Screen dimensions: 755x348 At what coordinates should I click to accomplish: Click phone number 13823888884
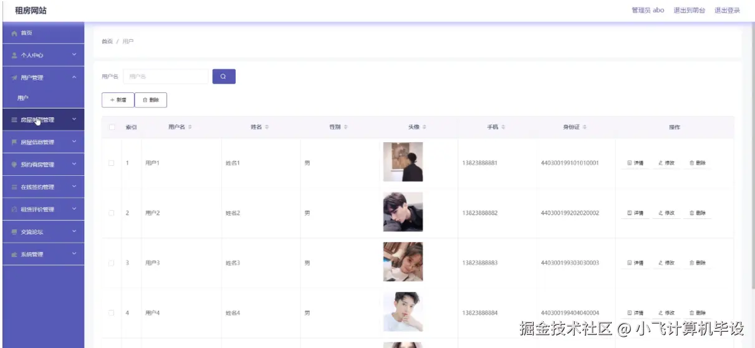(x=480, y=312)
